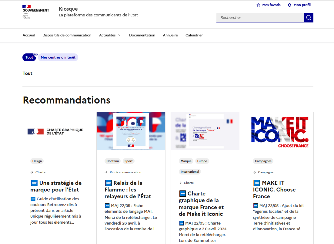The width and height of the screenshot is (334, 244).
Task: Open Mes favoris star icon
Action: coord(259,5)
